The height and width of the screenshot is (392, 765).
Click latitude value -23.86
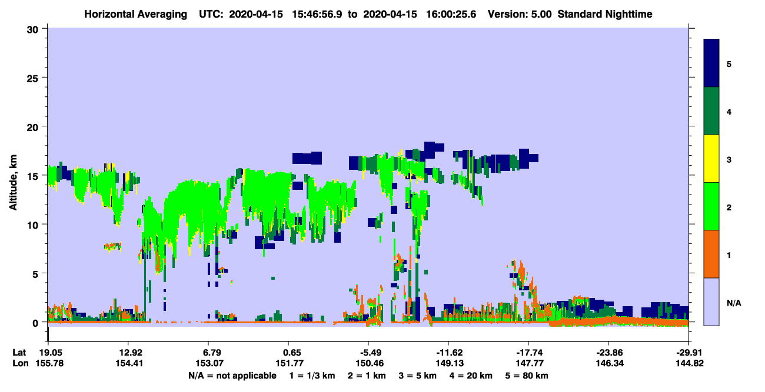[x=608, y=353]
